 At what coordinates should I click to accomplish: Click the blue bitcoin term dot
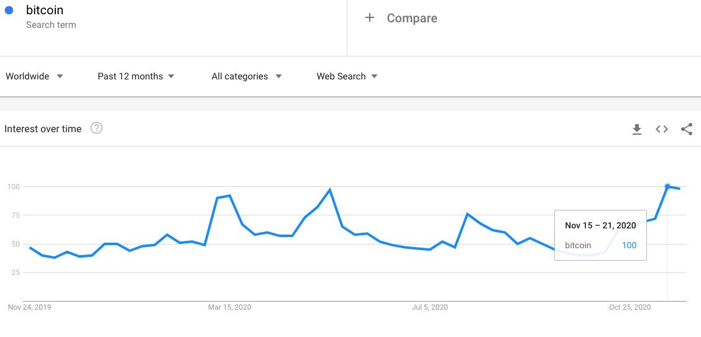point(9,11)
